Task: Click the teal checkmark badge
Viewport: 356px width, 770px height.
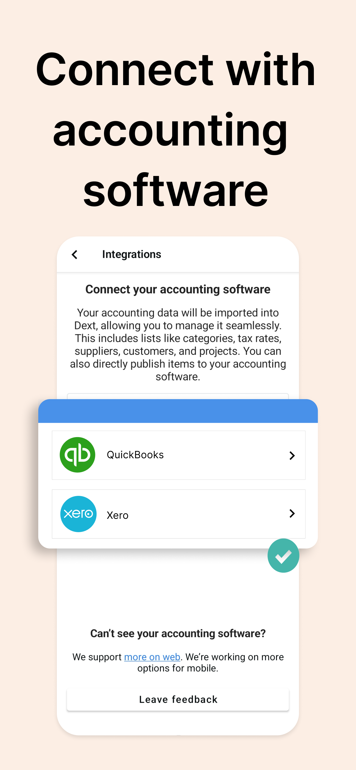Action: pyautogui.click(x=283, y=556)
